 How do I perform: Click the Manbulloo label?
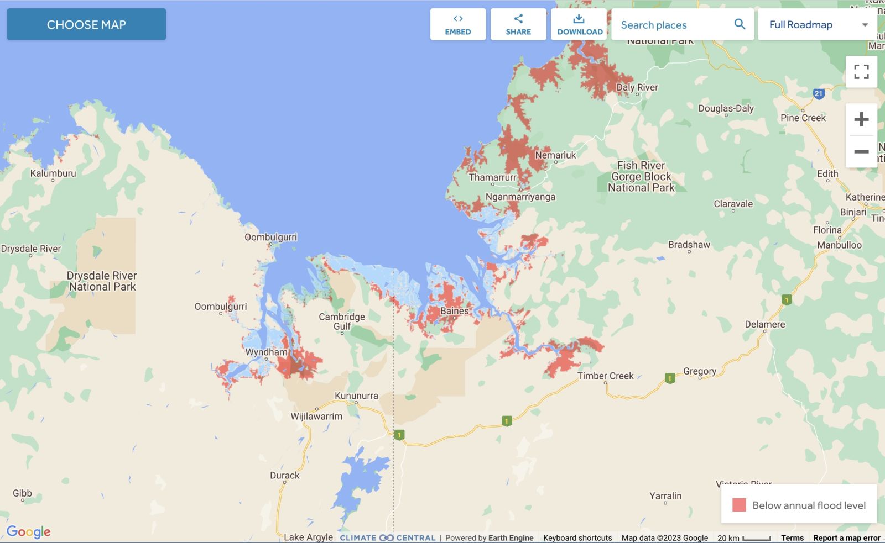tap(839, 245)
